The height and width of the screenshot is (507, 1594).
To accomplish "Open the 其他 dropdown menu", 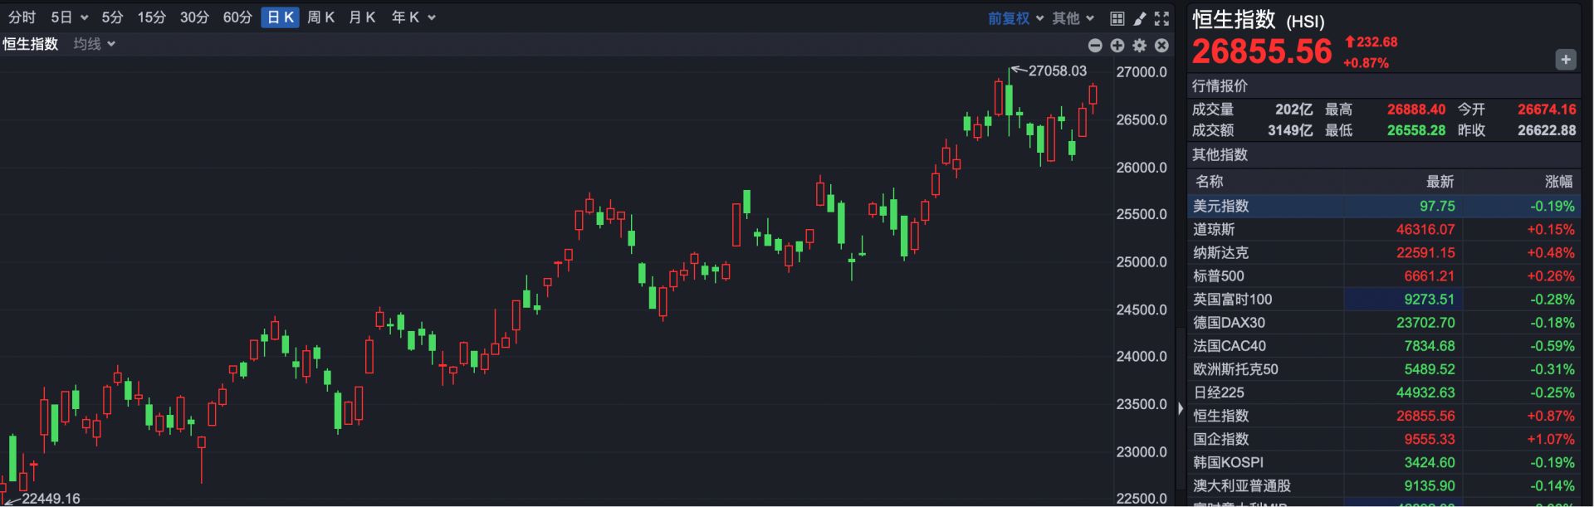I will (1073, 18).
